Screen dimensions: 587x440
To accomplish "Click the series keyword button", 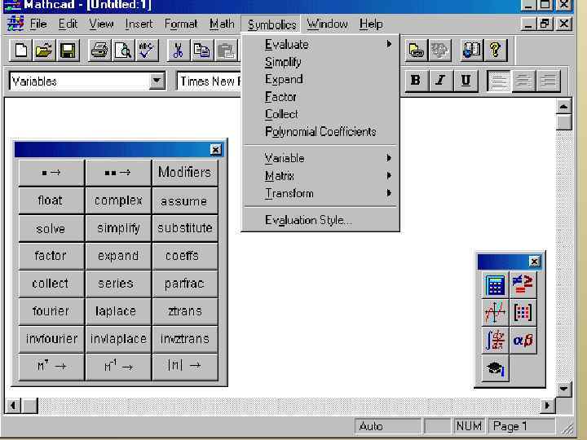I will coord(118,284).
